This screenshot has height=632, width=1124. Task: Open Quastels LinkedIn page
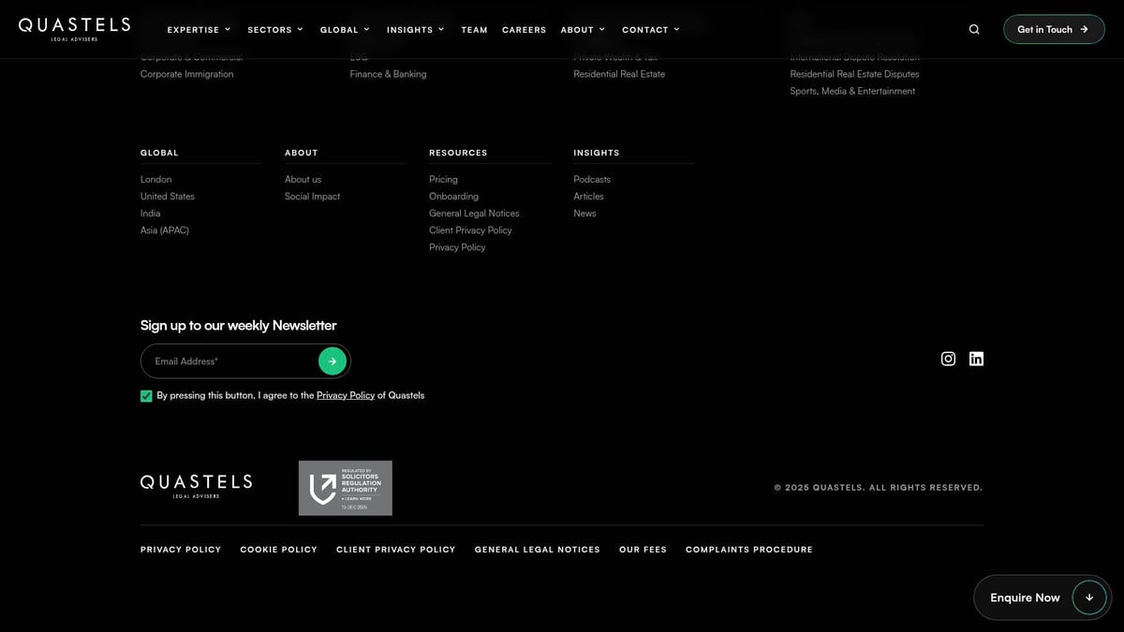click(x=976, y=359)
